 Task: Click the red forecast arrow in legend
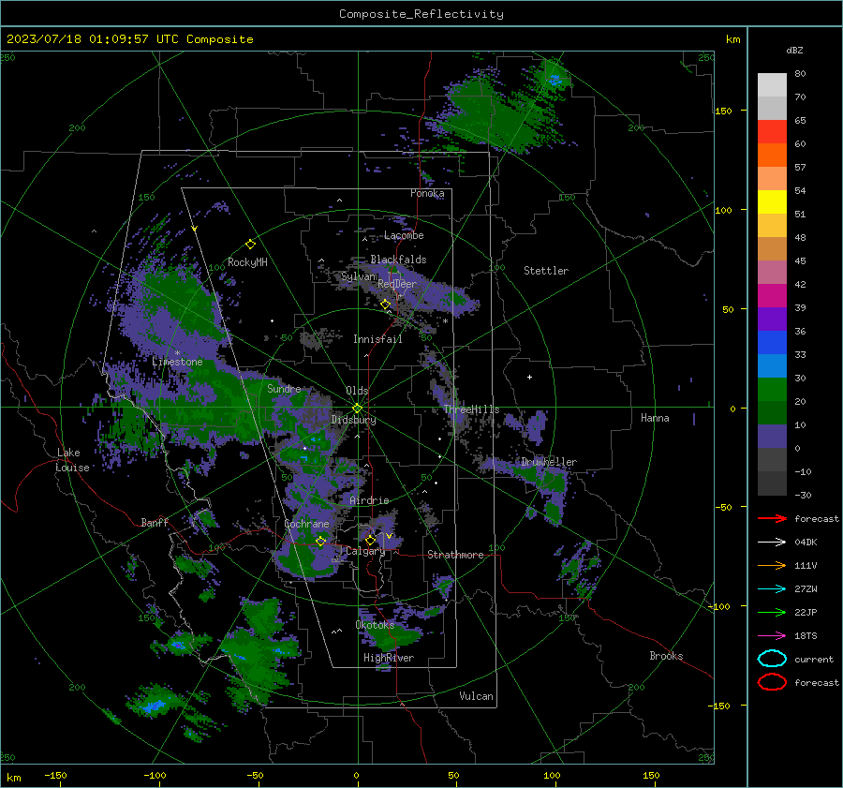pyautogui.click(x=772, y=518)
